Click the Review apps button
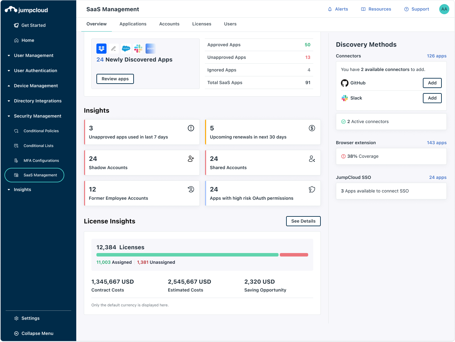This screenshot has width=455, height=342. point(115,79)
